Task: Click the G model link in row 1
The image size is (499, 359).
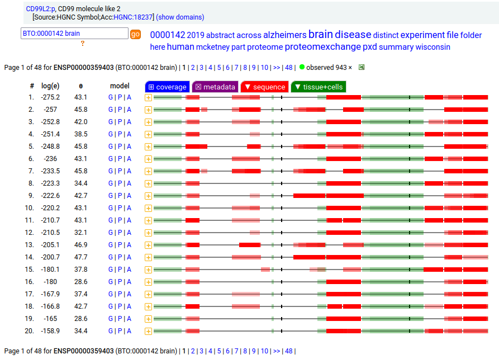Action: click(111, 97)
